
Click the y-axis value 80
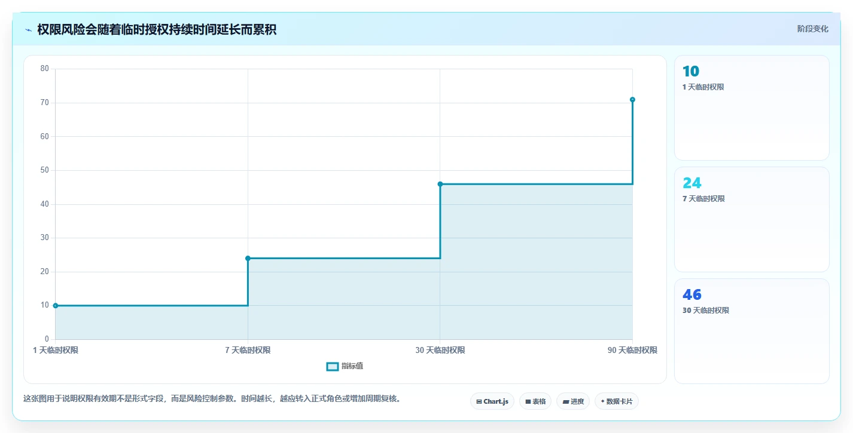point(44,69)
